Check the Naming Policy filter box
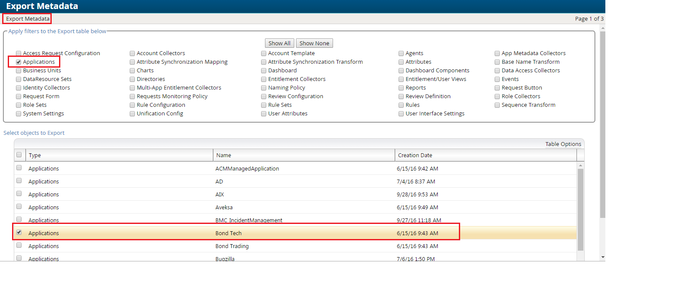Screen dimensions: 673x295 tap(264, 88)
